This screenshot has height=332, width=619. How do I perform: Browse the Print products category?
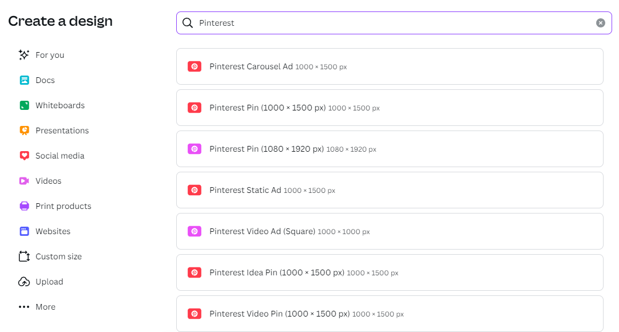coord(63,206)
